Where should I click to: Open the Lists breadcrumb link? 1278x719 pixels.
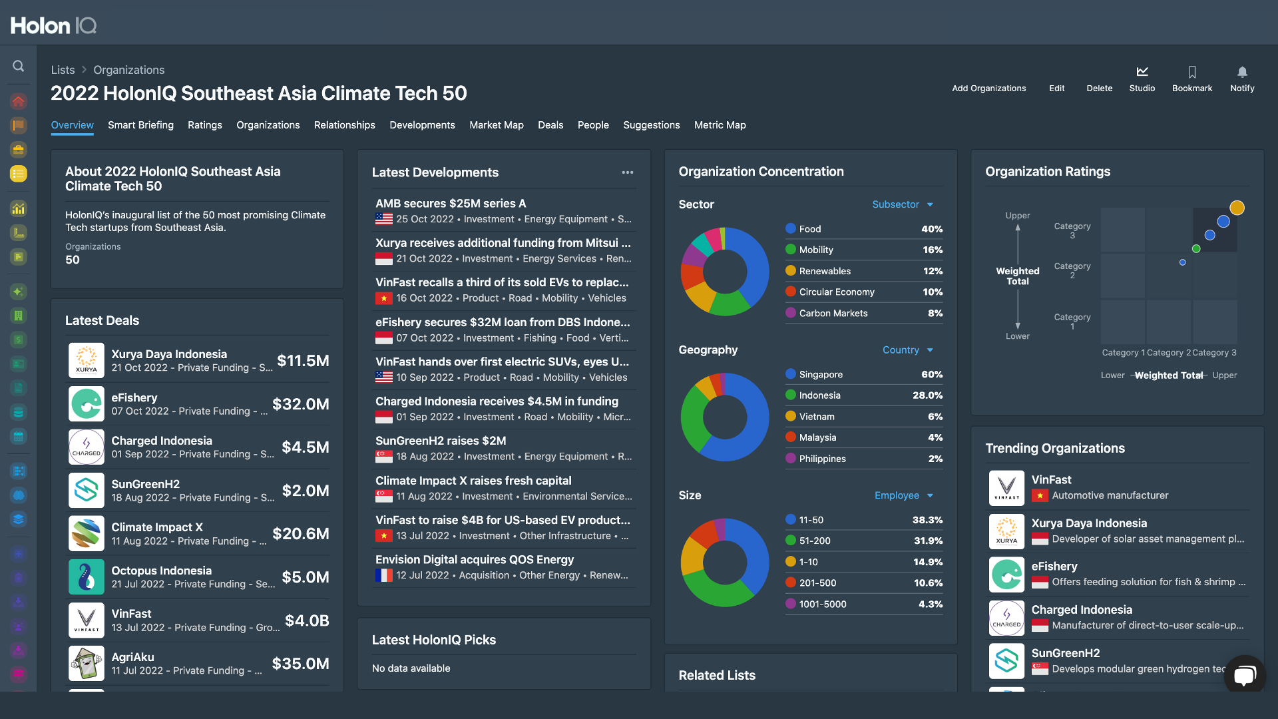click(63, 69)
